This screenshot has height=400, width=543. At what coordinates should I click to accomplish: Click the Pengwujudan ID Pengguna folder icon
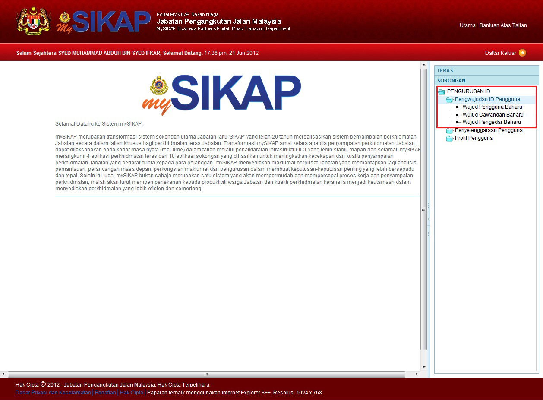(449, 100)
